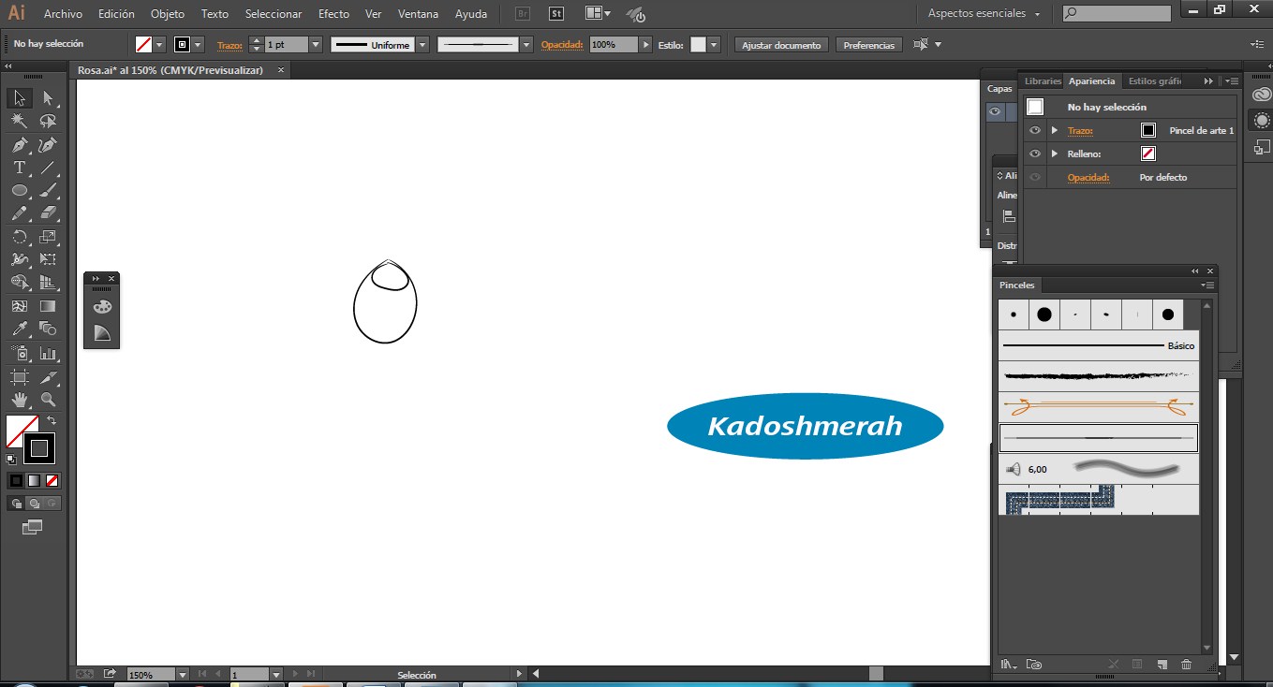1273x687 pixels.
Task: Click the Preferencias button
Action: click(x=868, y=45)
